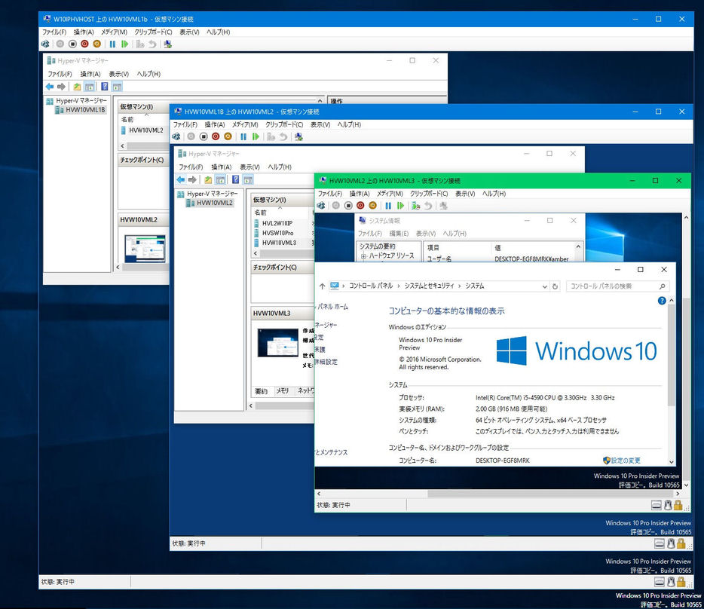The width and height of the screenshot is (704, 609).
Task: Click orange Save icon in HVW10VML3 connection toolbar
Action: click(372, 206)
